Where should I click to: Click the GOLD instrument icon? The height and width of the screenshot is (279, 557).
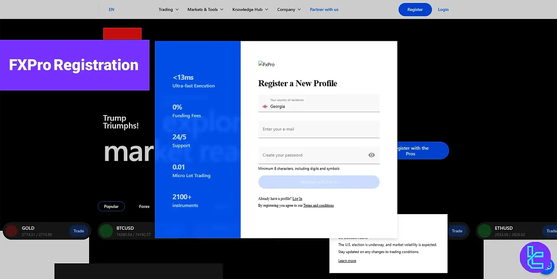[x=12, y=230]
